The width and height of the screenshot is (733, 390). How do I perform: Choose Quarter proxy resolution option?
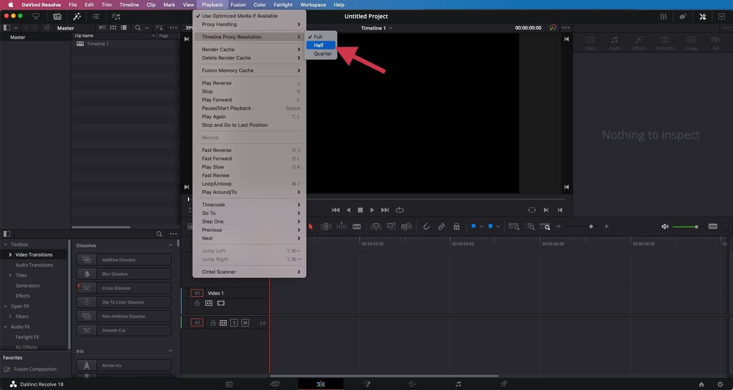(x=323, y=53)
